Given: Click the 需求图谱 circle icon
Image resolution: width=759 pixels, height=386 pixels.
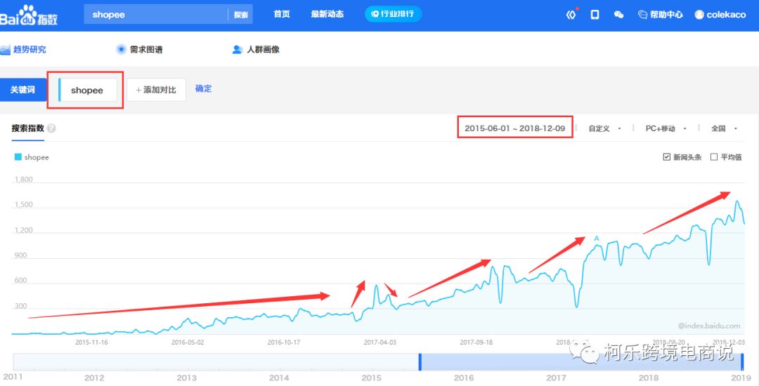Looking at the screenshot, I should (121, 49).
